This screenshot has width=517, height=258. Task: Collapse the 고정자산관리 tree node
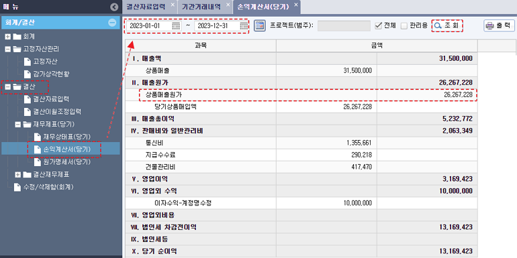pos(8,49)
